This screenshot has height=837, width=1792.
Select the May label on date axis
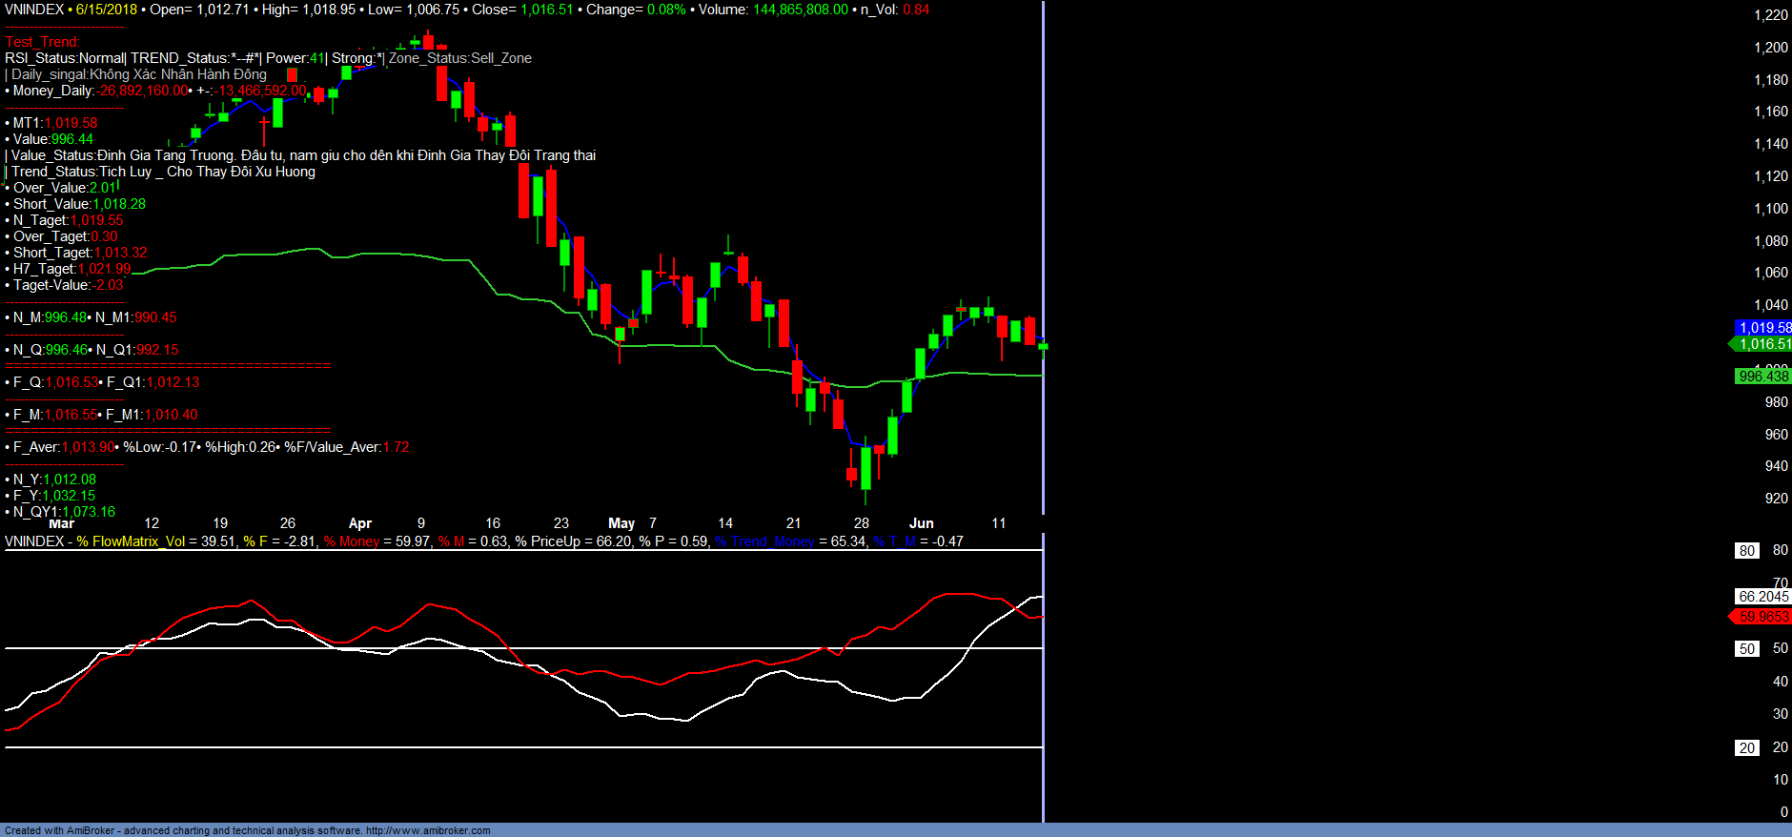tap(621, 523)
